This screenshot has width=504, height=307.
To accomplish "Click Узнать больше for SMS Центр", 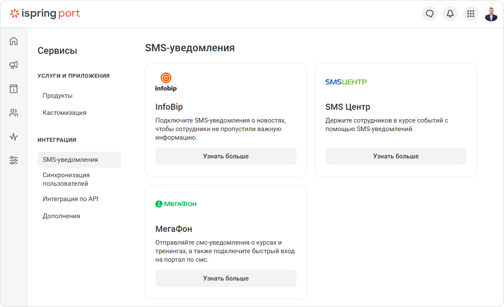I will coord(396,156).
